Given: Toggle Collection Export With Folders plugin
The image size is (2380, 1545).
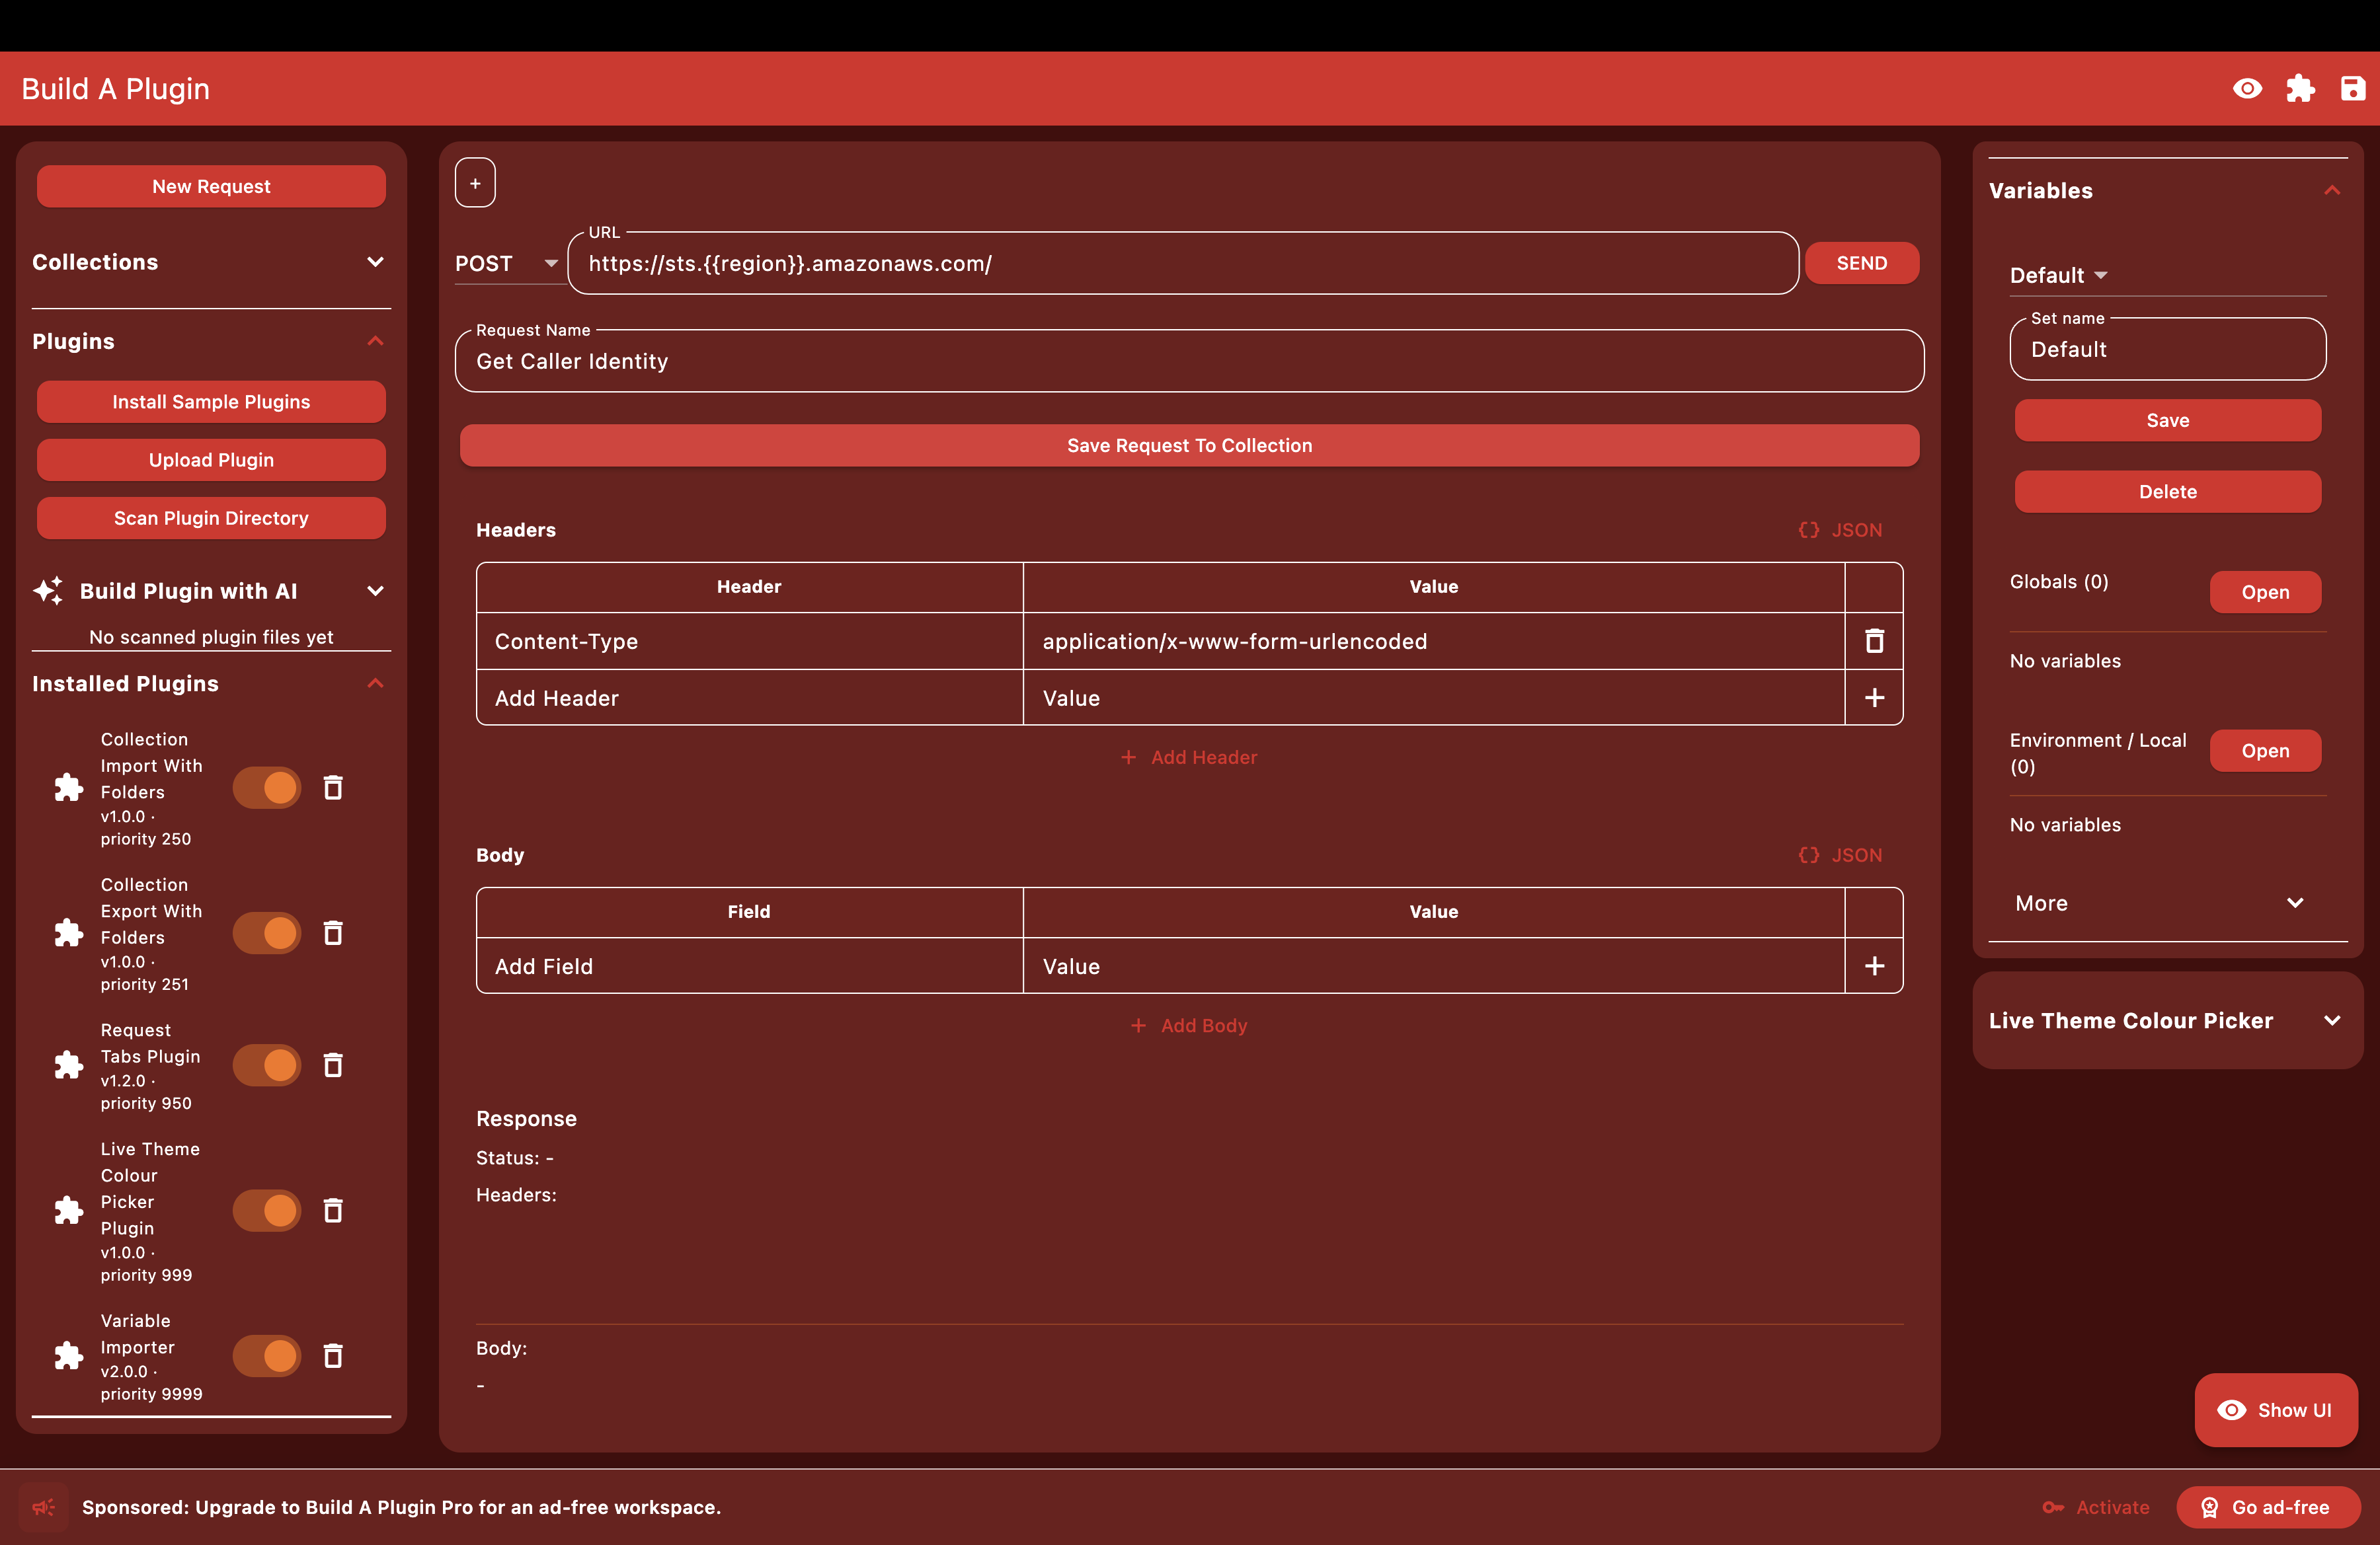Looking at the screenshot, I should pyautogui.click(x=267, y=932).
